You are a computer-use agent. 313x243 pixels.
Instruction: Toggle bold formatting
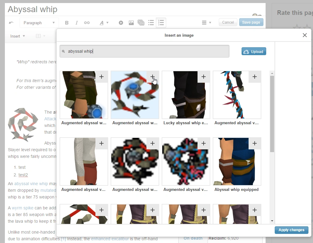click(67, 23)
